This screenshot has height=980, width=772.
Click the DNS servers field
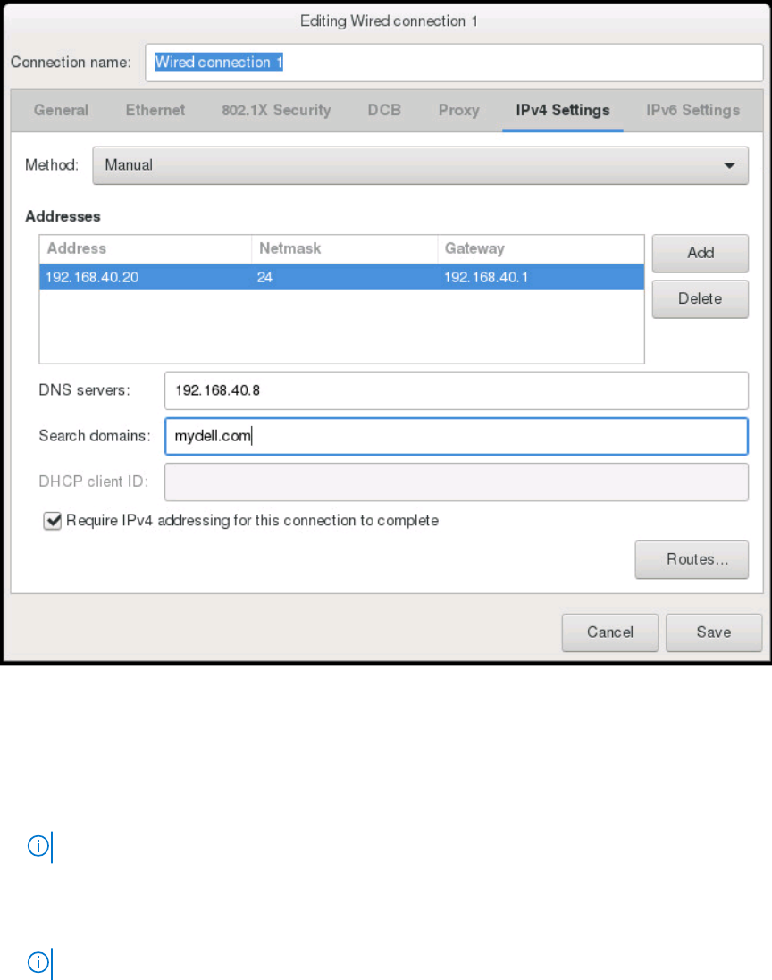click(457, 390)
